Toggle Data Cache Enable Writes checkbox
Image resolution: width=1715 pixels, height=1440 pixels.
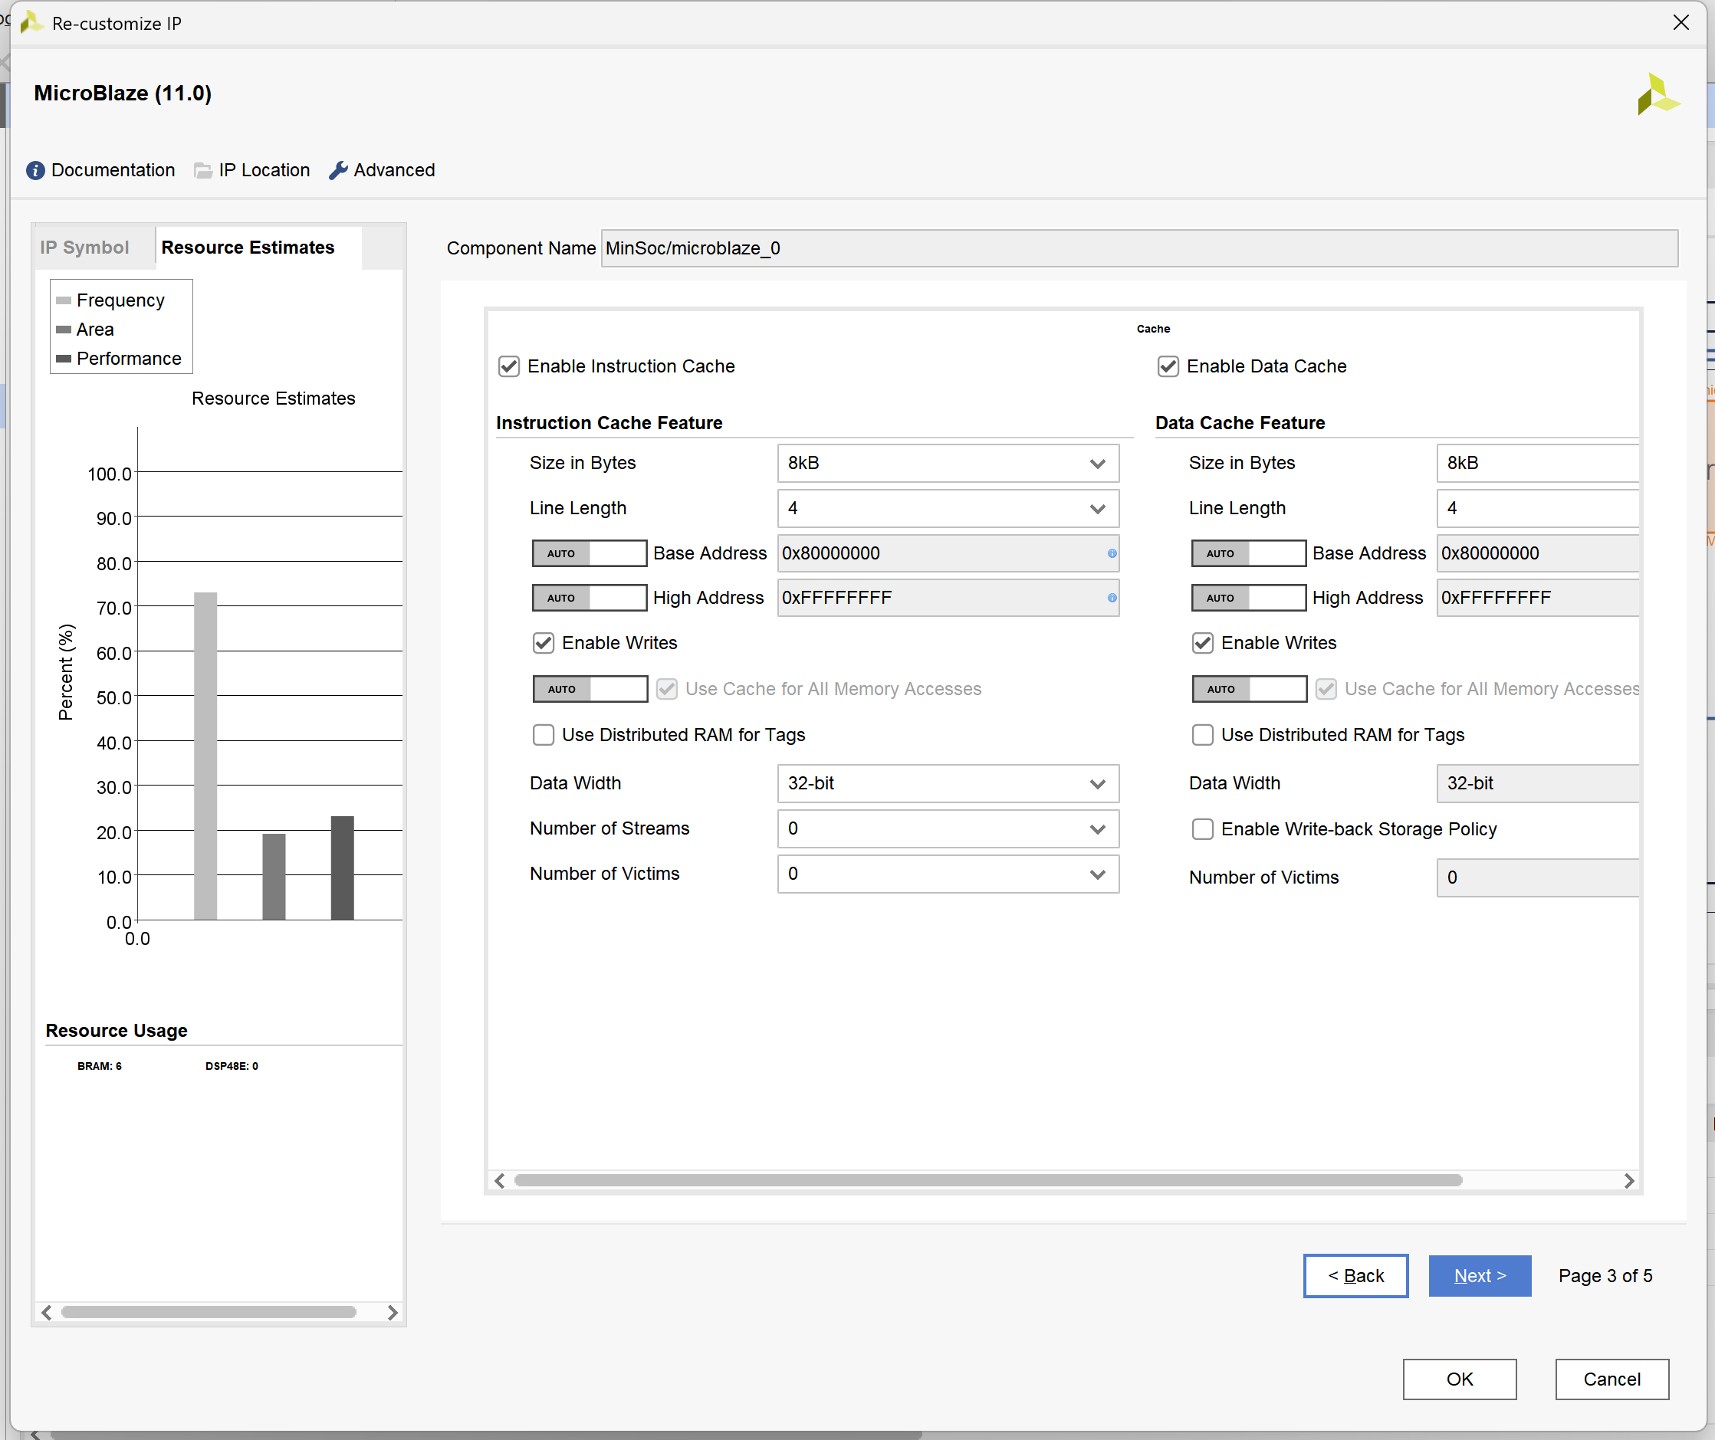(1202, 643)
